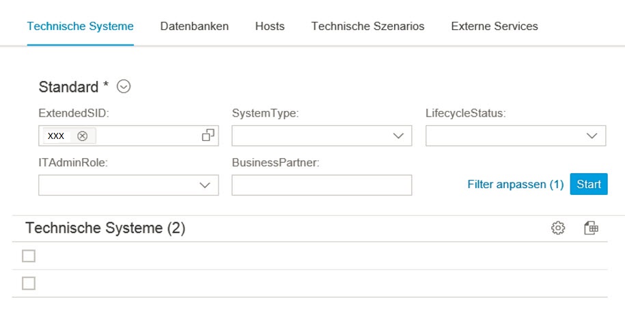Screen dimensions: 625x312
Task: Open table settings gear icon
Action: tap(558, 228)
